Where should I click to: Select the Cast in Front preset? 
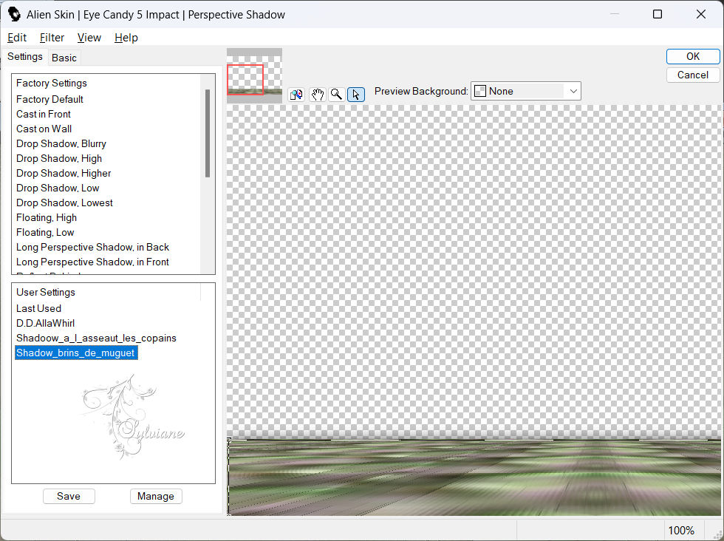coord(44,114)
